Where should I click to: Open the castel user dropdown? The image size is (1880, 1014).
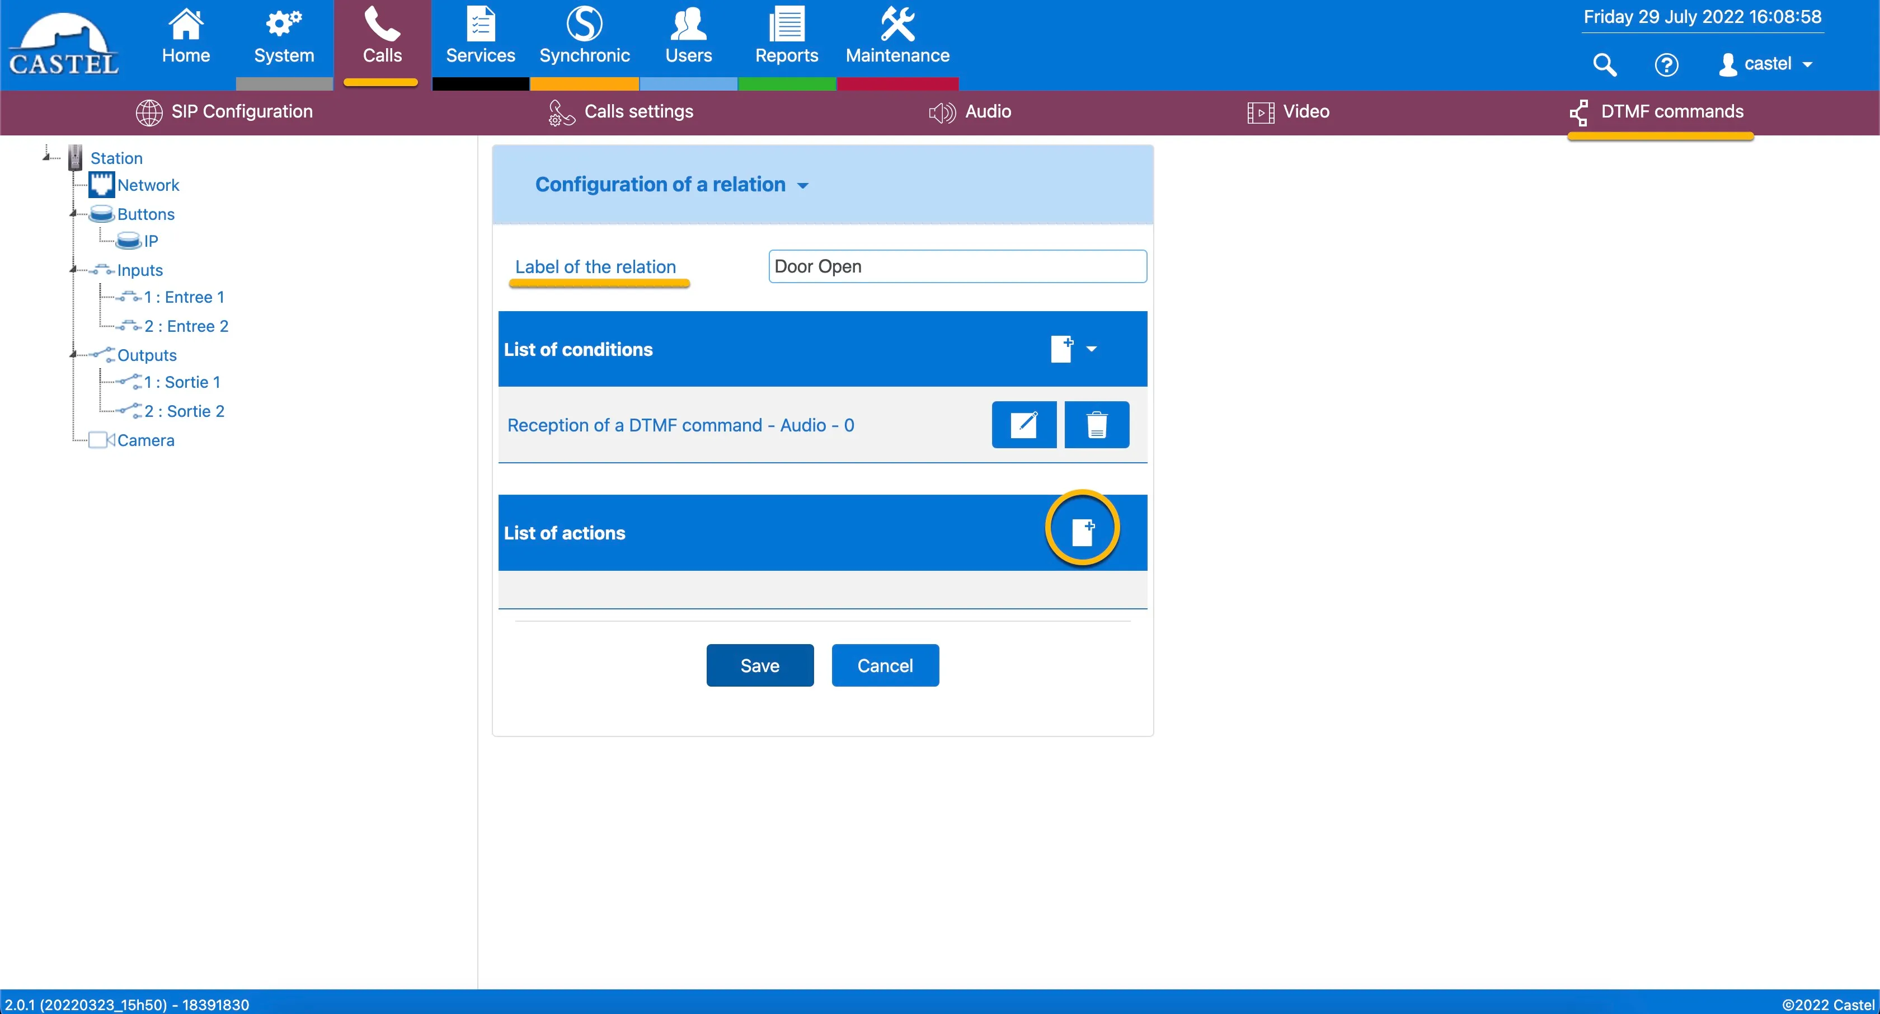(x=1765, y=64)
